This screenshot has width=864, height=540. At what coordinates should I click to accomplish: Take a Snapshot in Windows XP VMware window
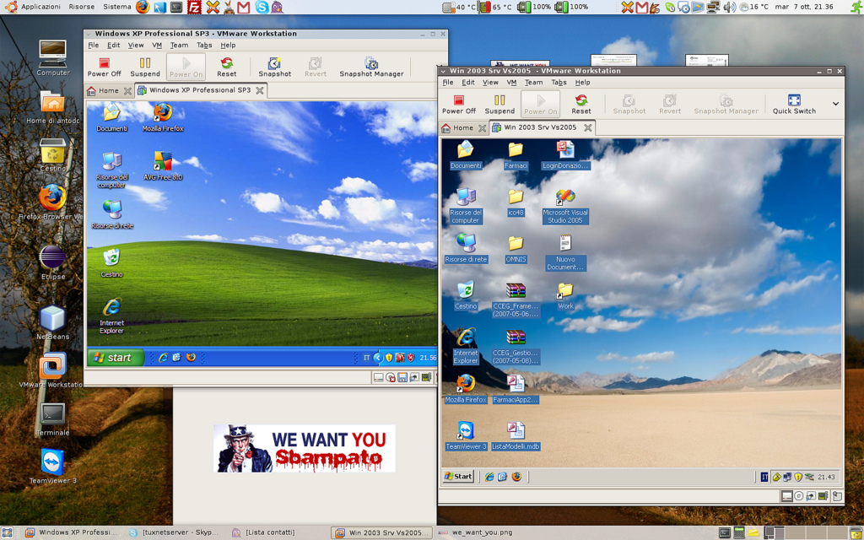(x=274, y=67)
